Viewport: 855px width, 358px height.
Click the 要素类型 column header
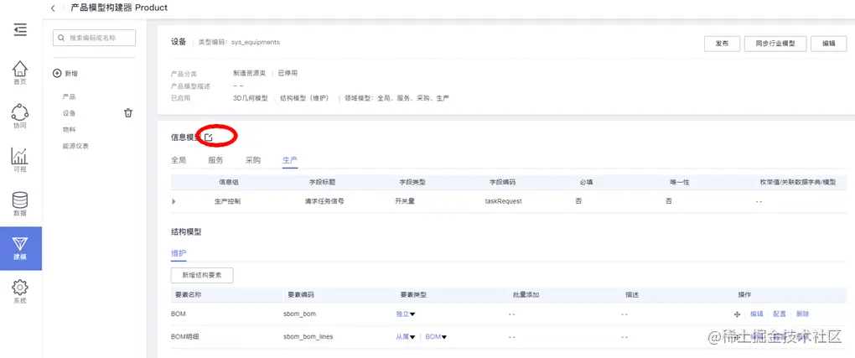point(413,294)
